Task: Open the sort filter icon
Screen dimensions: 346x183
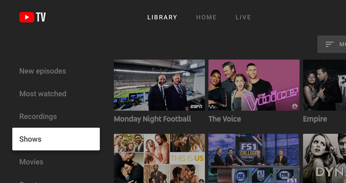Action: (x=330, y=44)
